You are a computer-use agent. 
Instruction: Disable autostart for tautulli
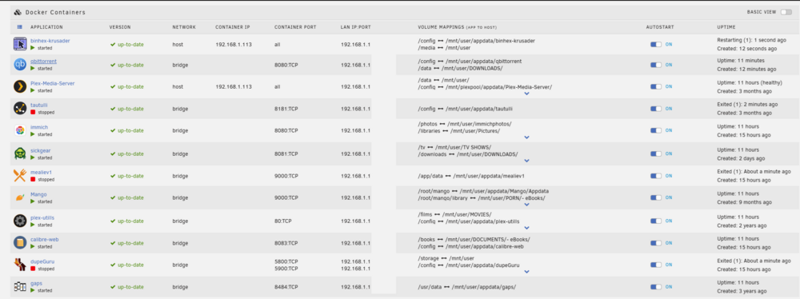[x=656, y=109]
